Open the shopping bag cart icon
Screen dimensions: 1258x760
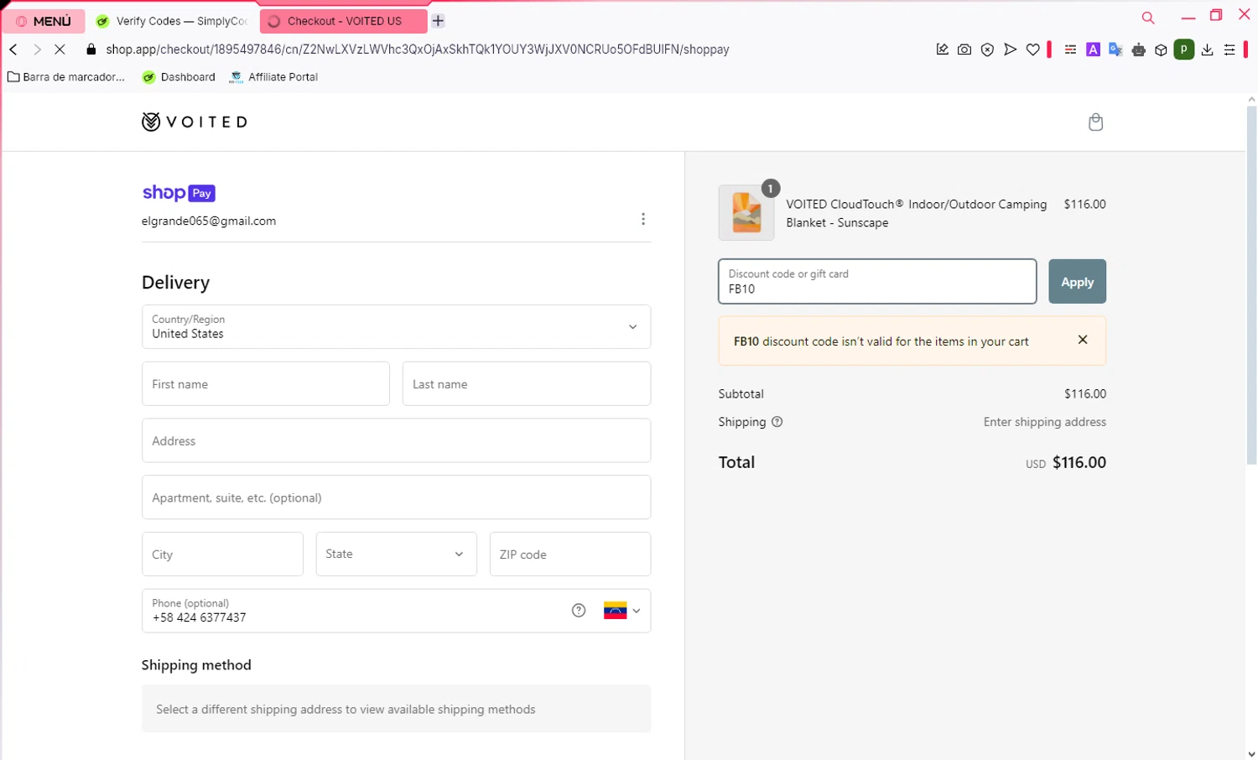[x=1095, y=122]
